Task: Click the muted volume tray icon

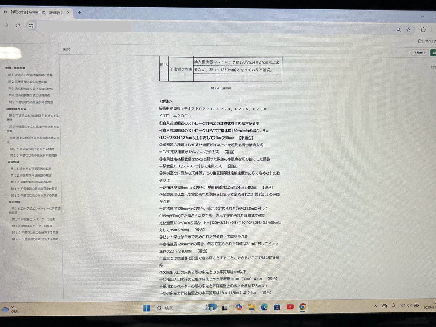Action: pos(409,306)
